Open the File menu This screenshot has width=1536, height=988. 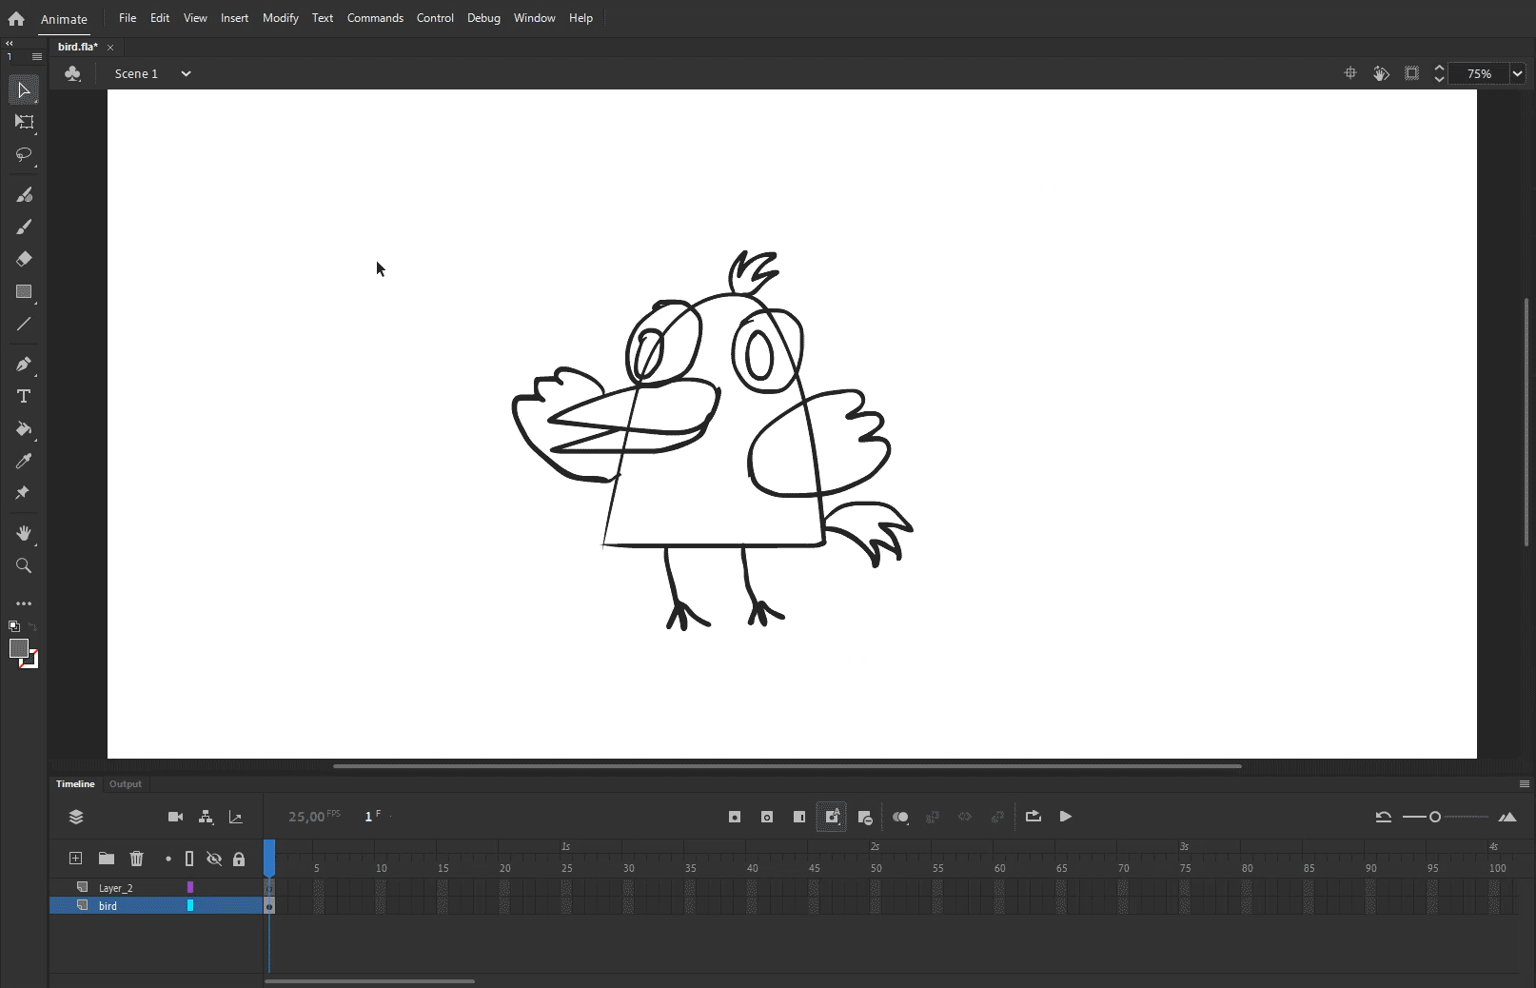pyautogui.click(x=128, y=18)
